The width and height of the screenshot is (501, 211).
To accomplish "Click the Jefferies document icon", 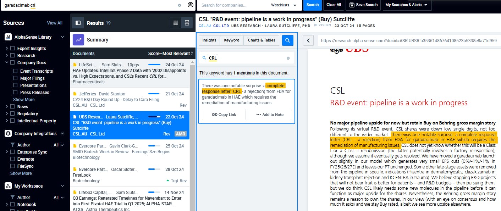I will point(75,94).
